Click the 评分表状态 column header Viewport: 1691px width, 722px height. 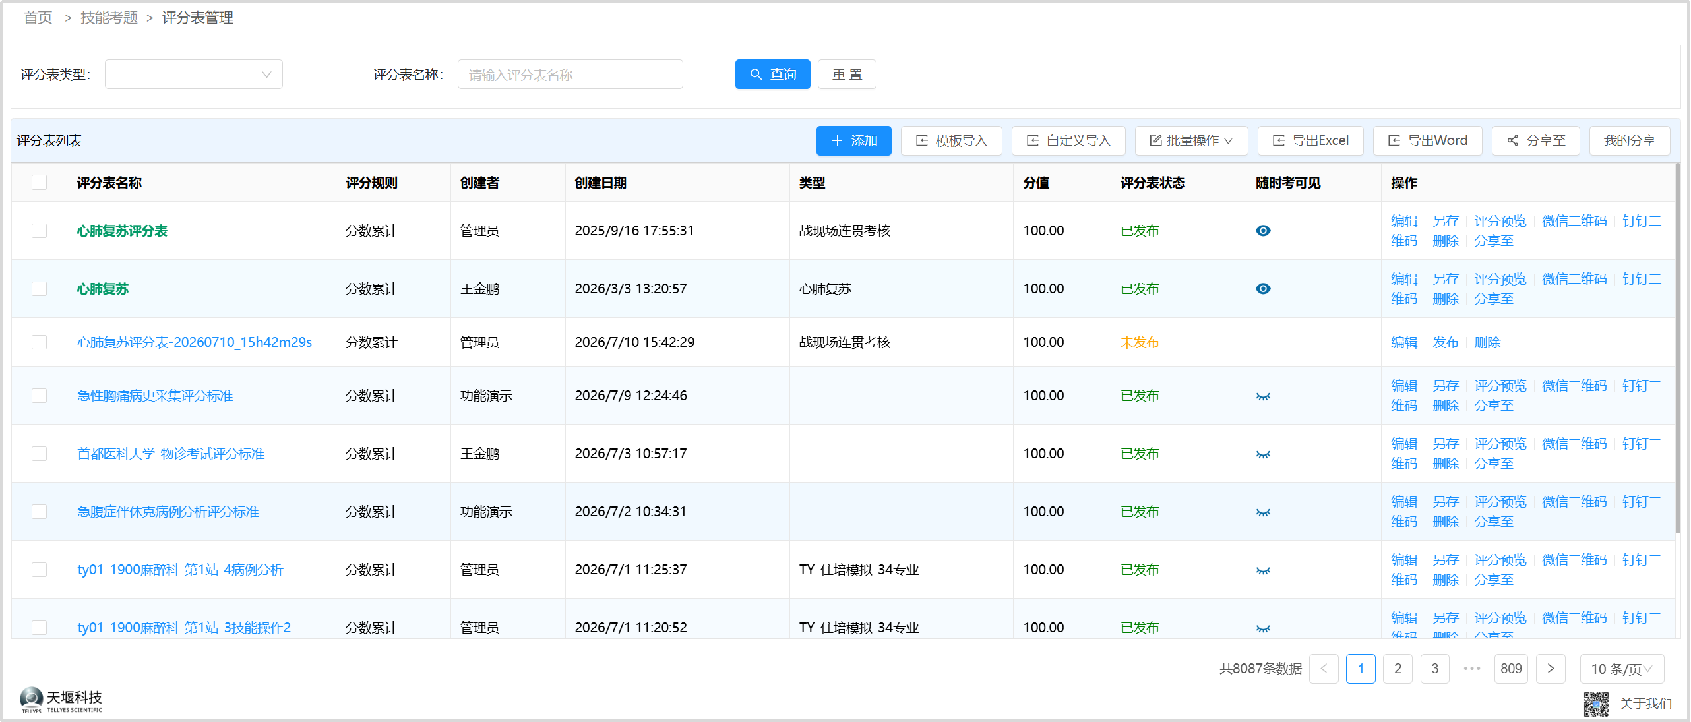(1152, 183)
